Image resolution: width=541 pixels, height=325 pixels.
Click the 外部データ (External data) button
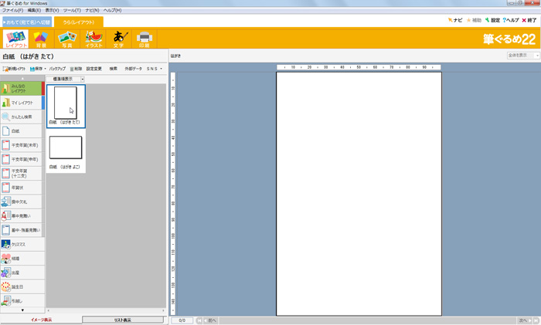[134, 69]
